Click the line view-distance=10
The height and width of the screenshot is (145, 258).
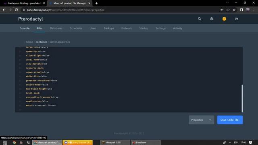[36, 64]
